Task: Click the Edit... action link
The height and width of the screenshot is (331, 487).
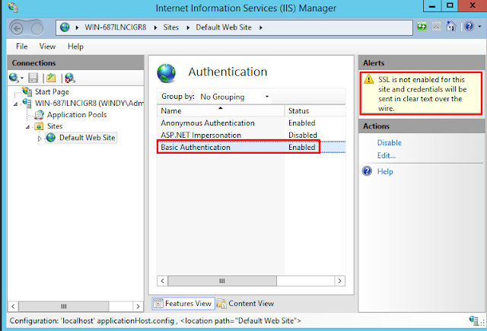Action: (x=387, y=155)
